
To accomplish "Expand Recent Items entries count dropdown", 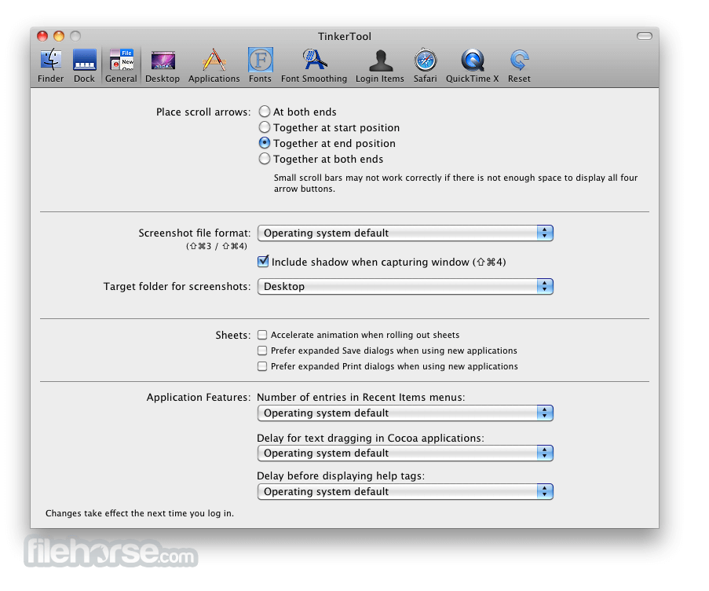I will pyautogui.click(x=405, y=413).
